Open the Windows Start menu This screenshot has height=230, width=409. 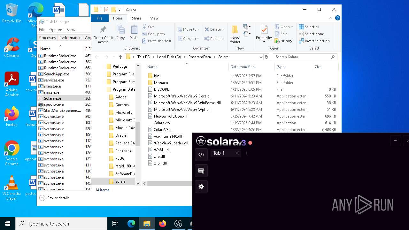click(8, 224)
